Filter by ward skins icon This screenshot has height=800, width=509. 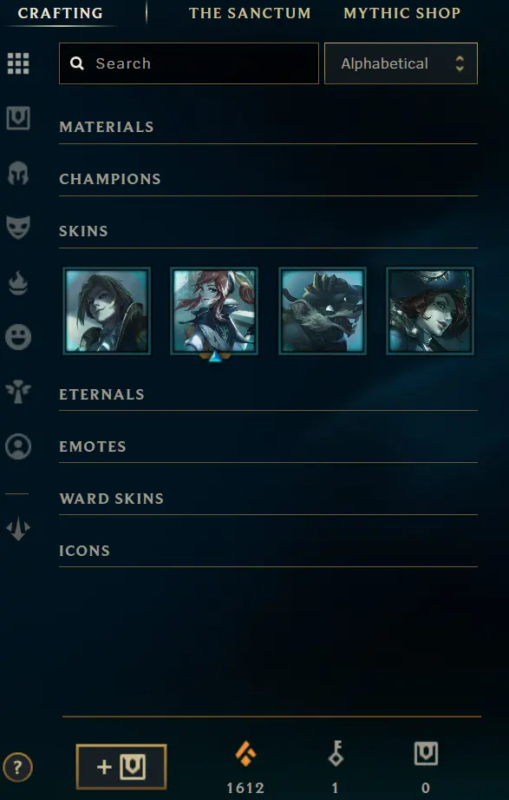click(18, 392)
